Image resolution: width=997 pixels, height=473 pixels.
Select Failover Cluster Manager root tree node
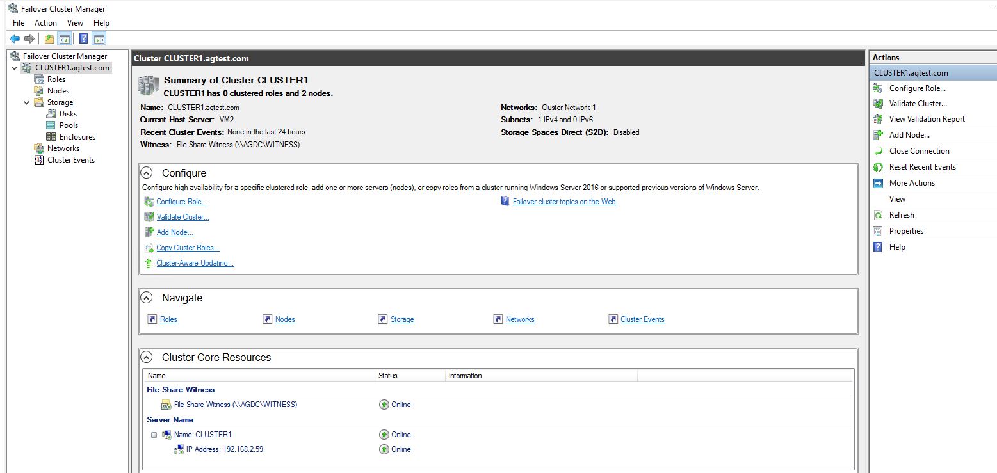(x=65, y=56)
